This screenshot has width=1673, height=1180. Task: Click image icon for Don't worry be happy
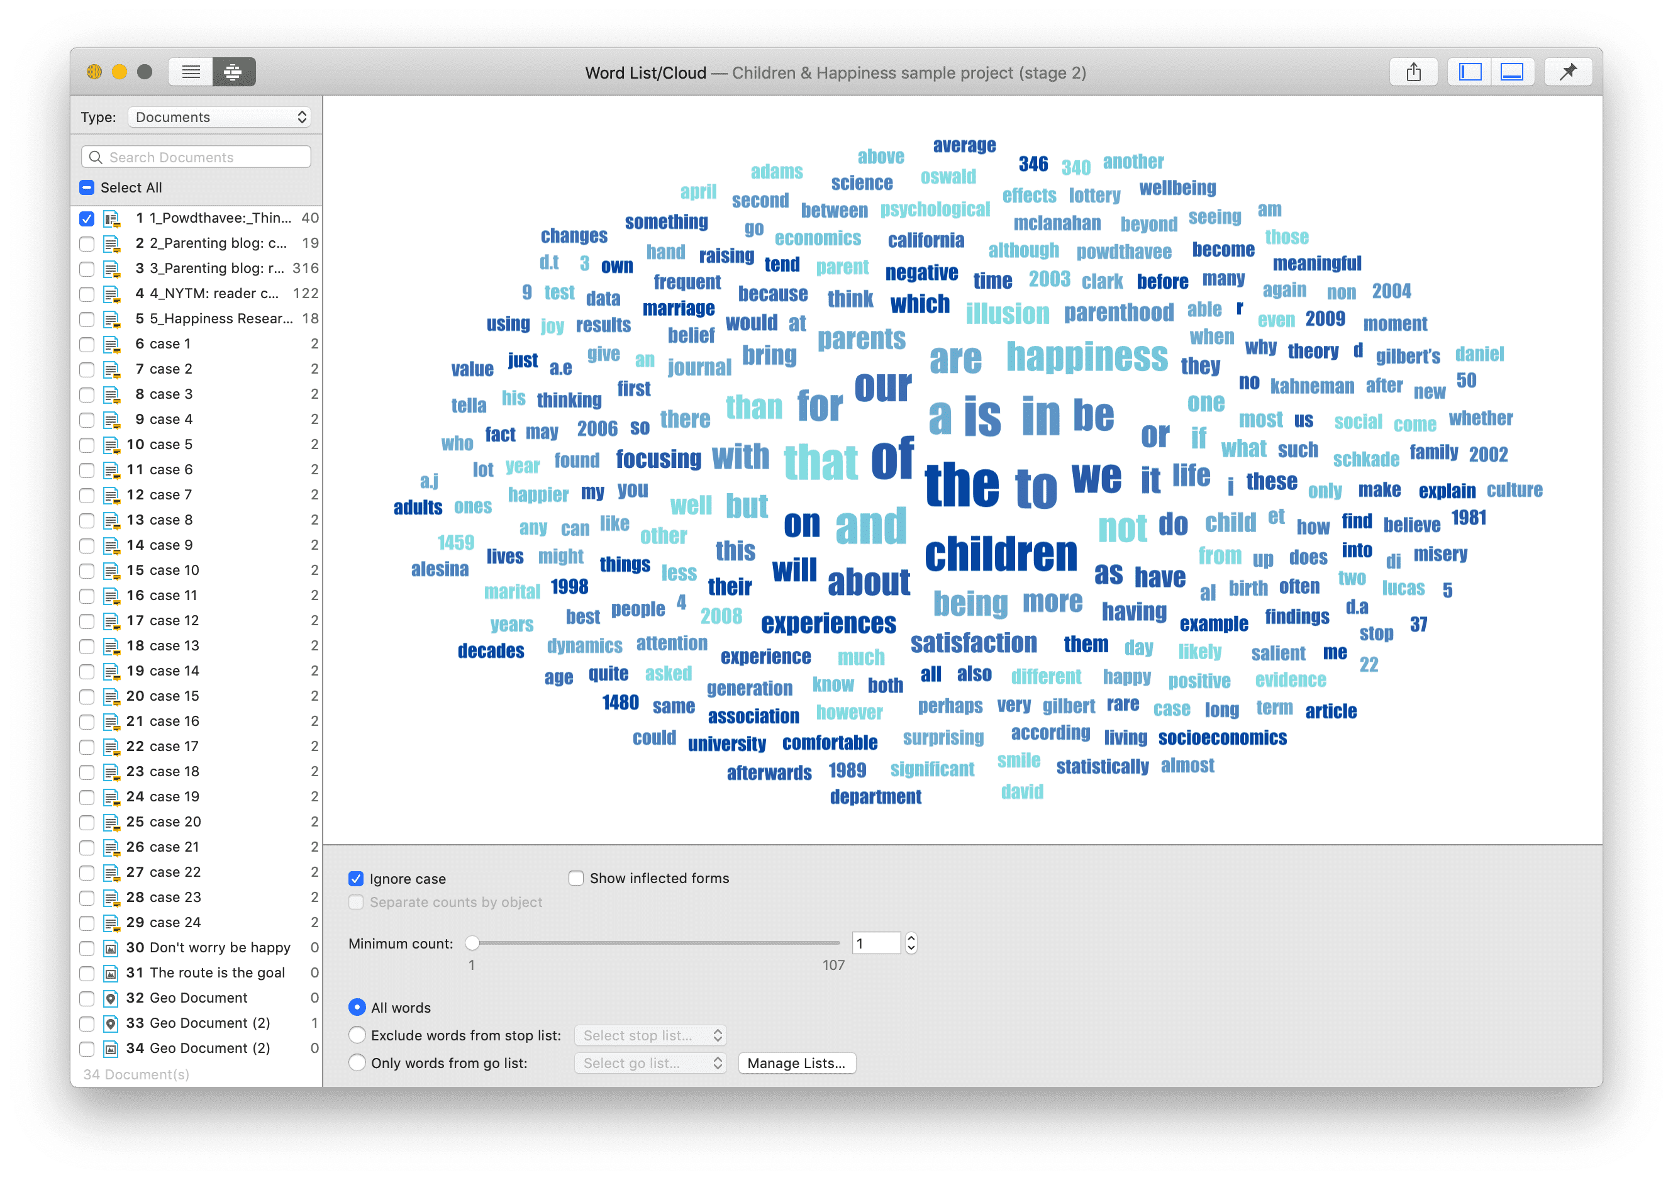(111, 949)
